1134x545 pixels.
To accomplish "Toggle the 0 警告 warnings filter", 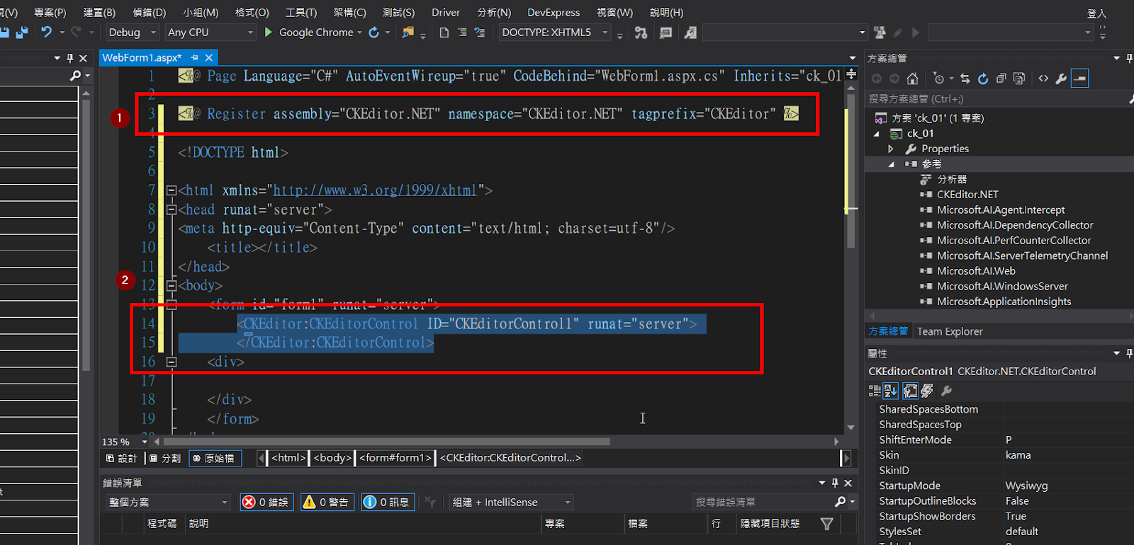I will coord(327,502).
